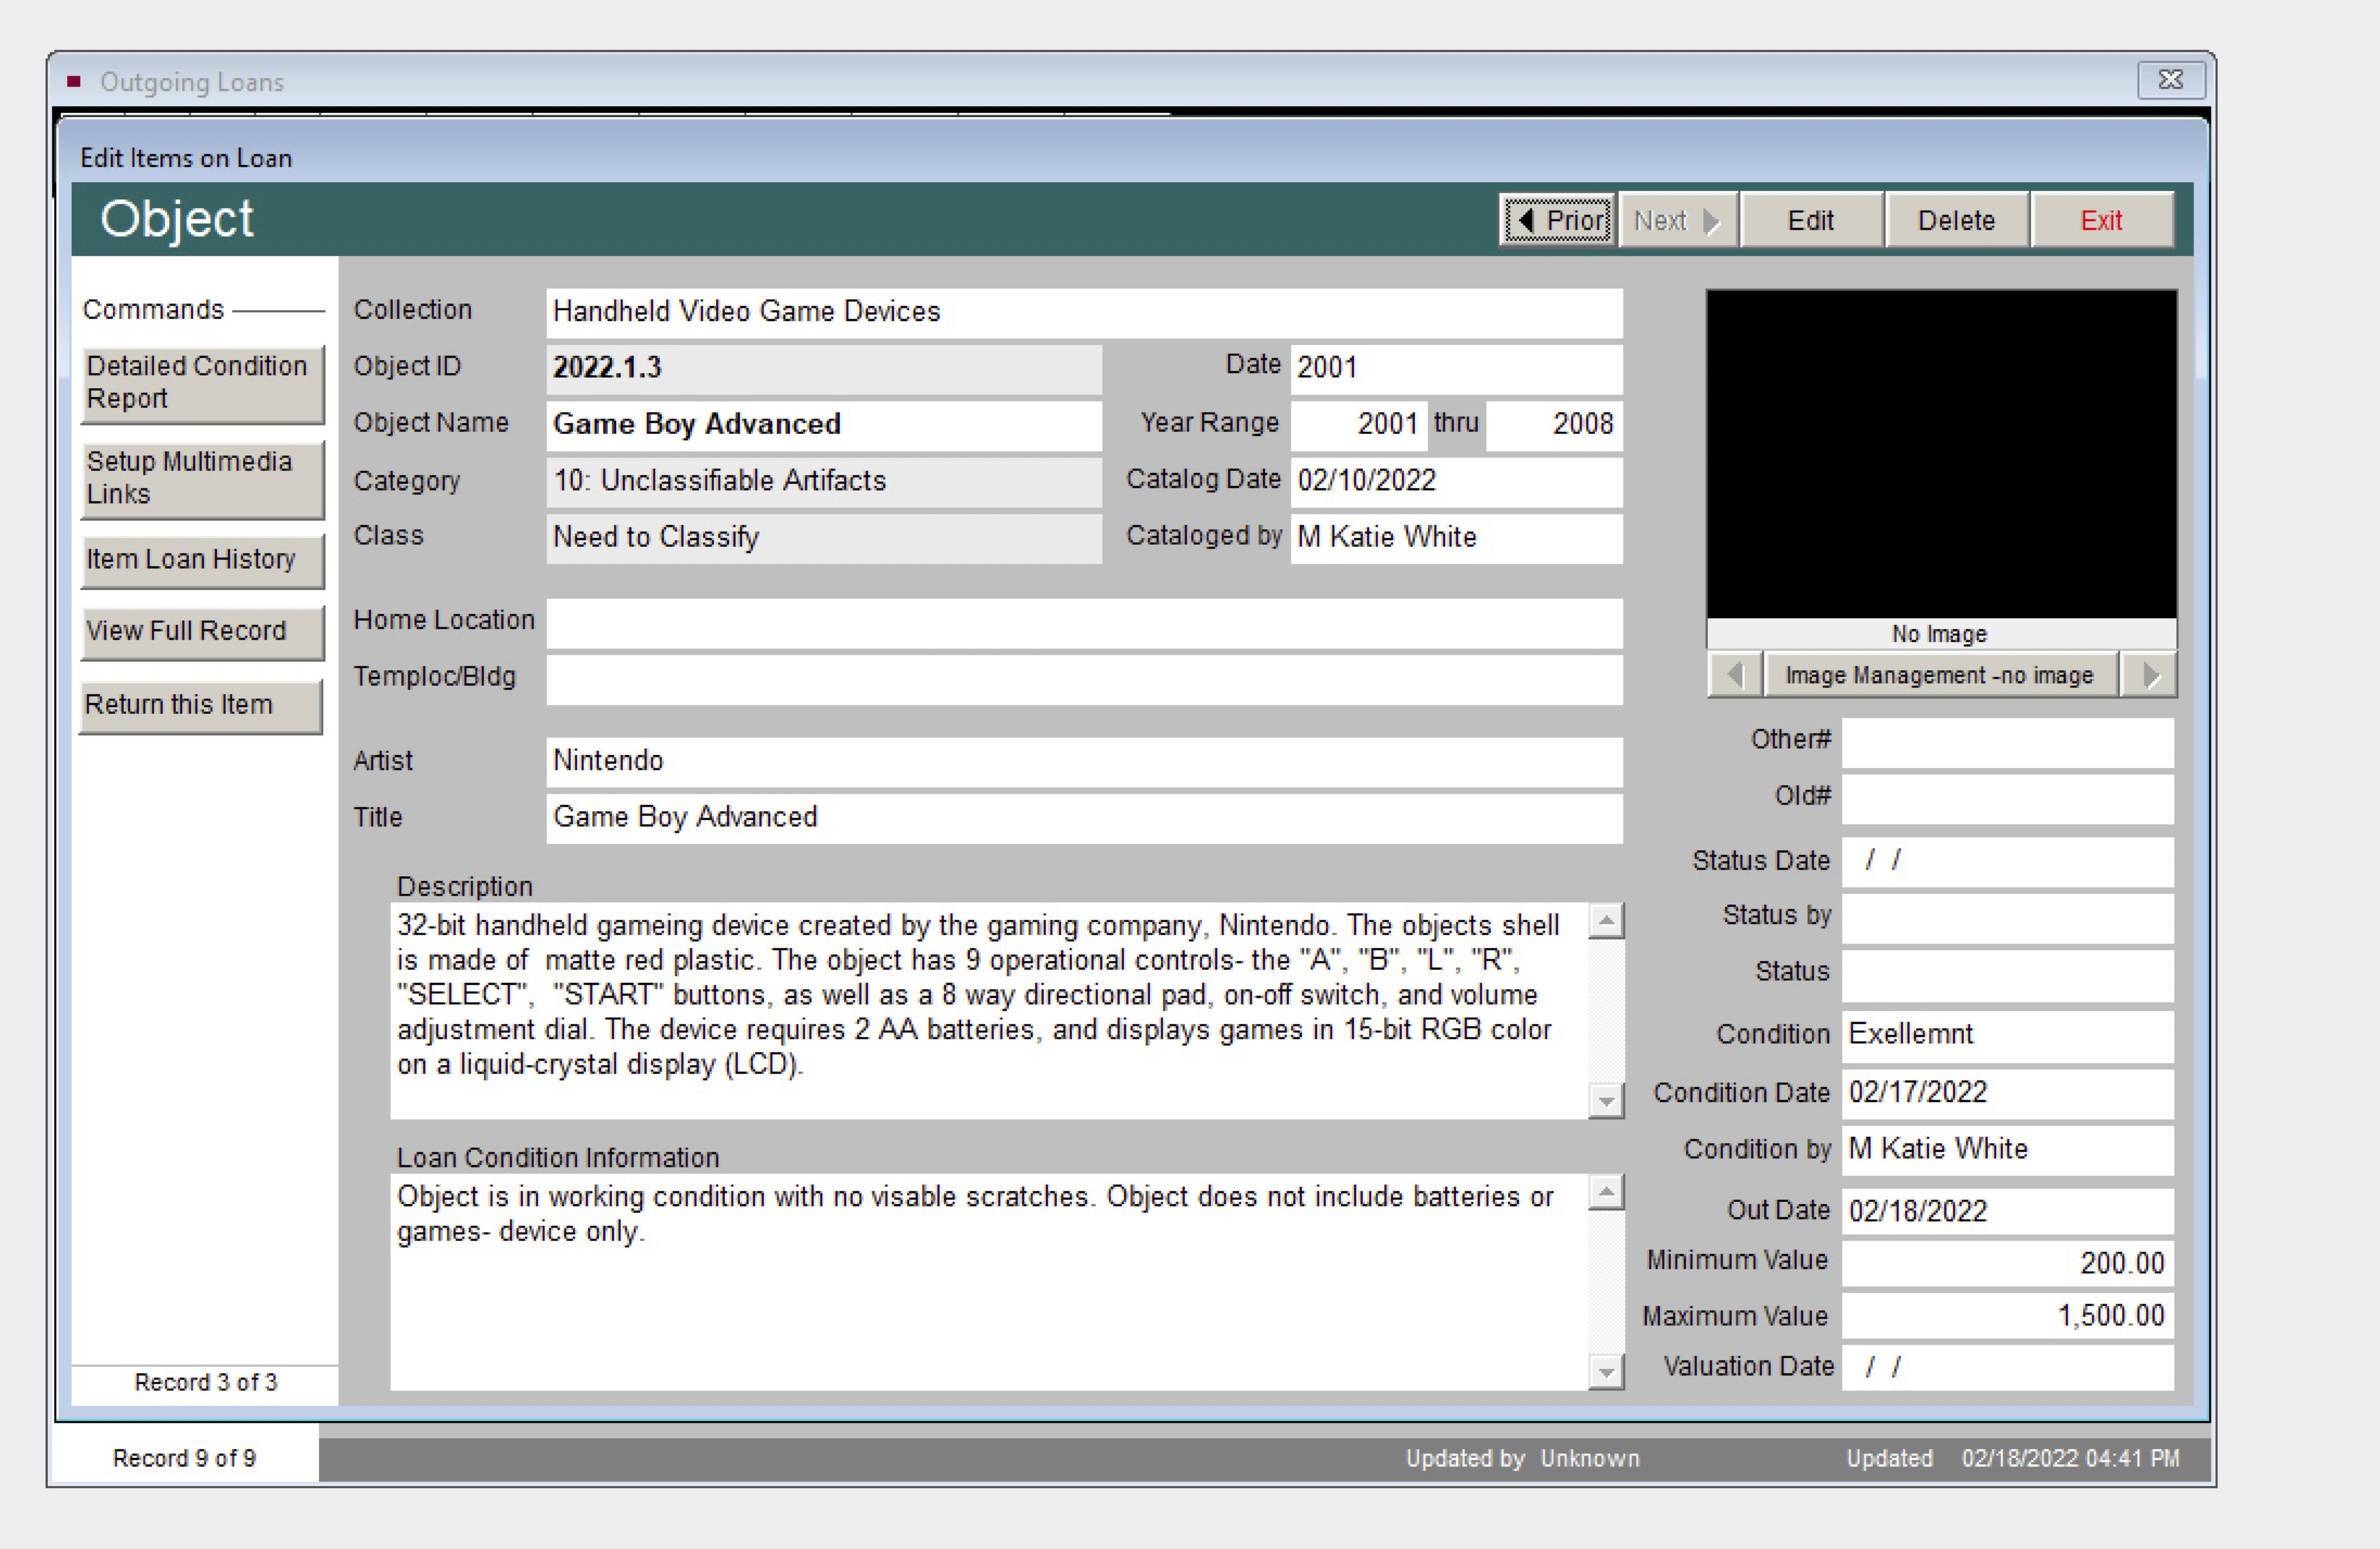Open Detailed Condition Report command
Viewport: 2380px width, 1549px height.
click(x=202, y=382)
